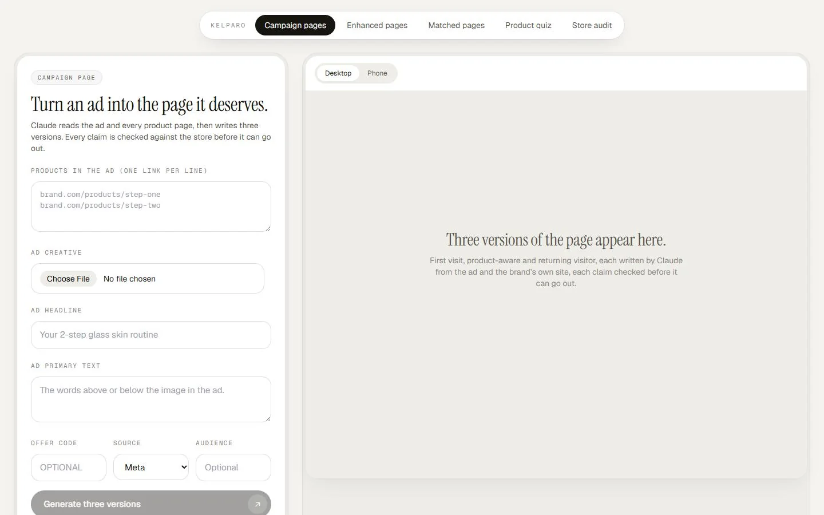Focus the products links text area
Screen dimensions: 824x515
coord(151,207)
